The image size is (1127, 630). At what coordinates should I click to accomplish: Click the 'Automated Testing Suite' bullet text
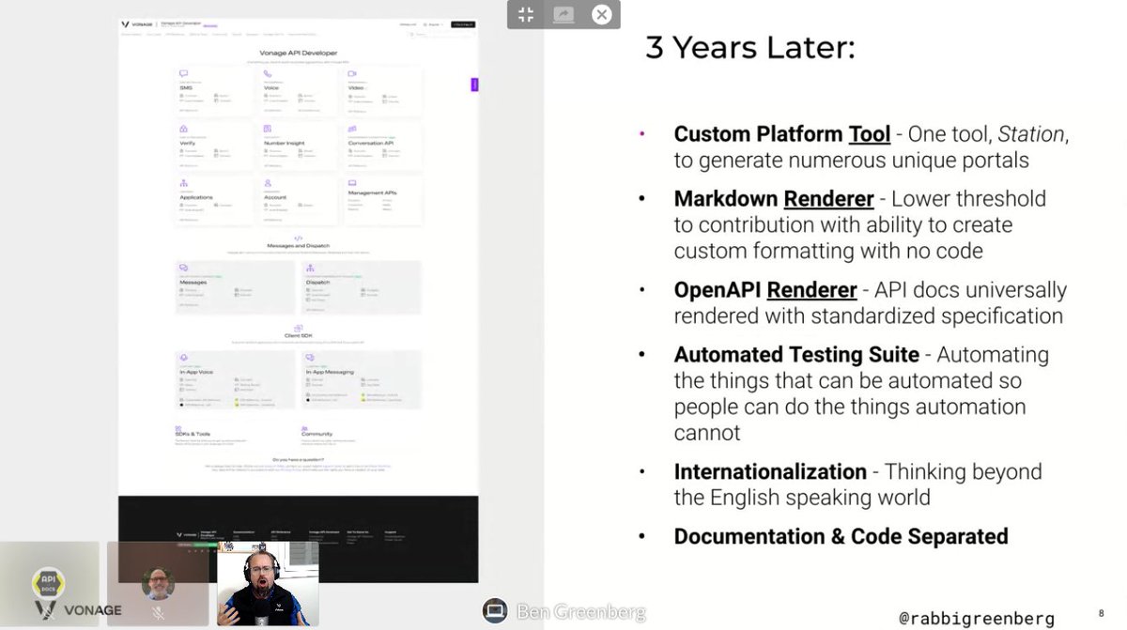pyautogui.click(x=796, y=355)
